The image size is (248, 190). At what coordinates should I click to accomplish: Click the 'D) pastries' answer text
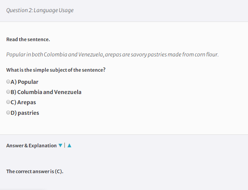[x=25, y=113]
